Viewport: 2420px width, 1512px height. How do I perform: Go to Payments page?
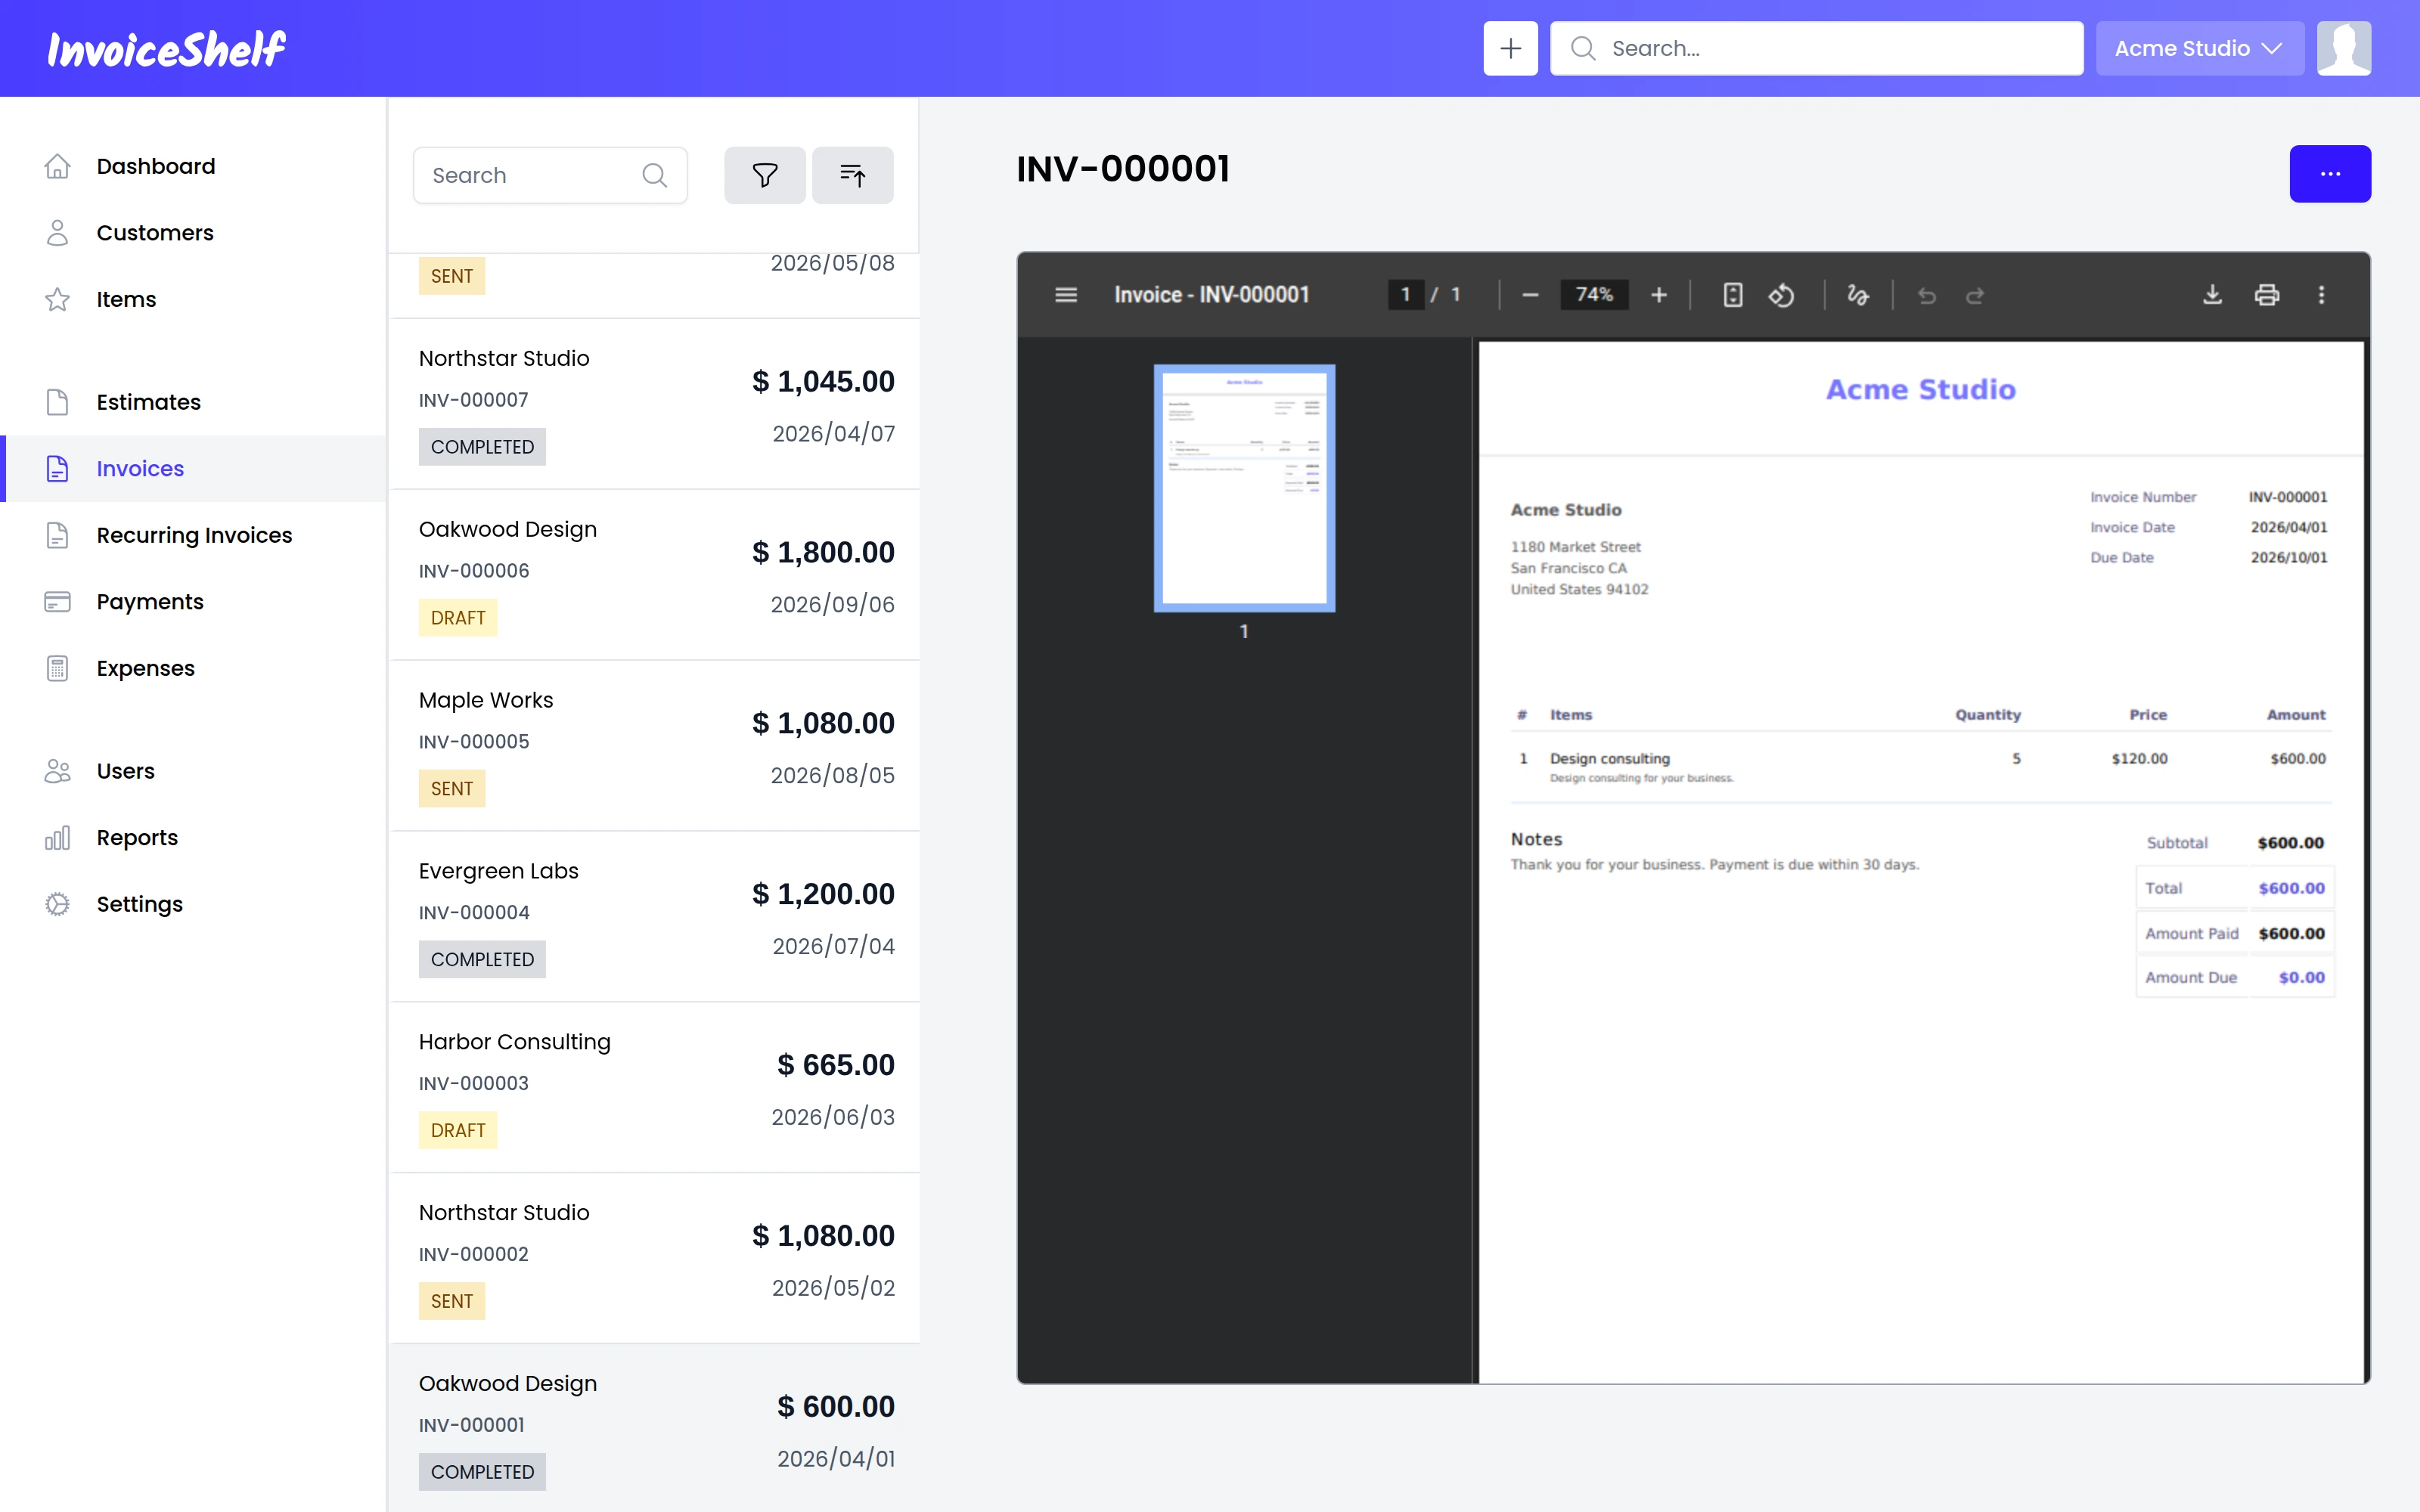click(x=194, y=602)
